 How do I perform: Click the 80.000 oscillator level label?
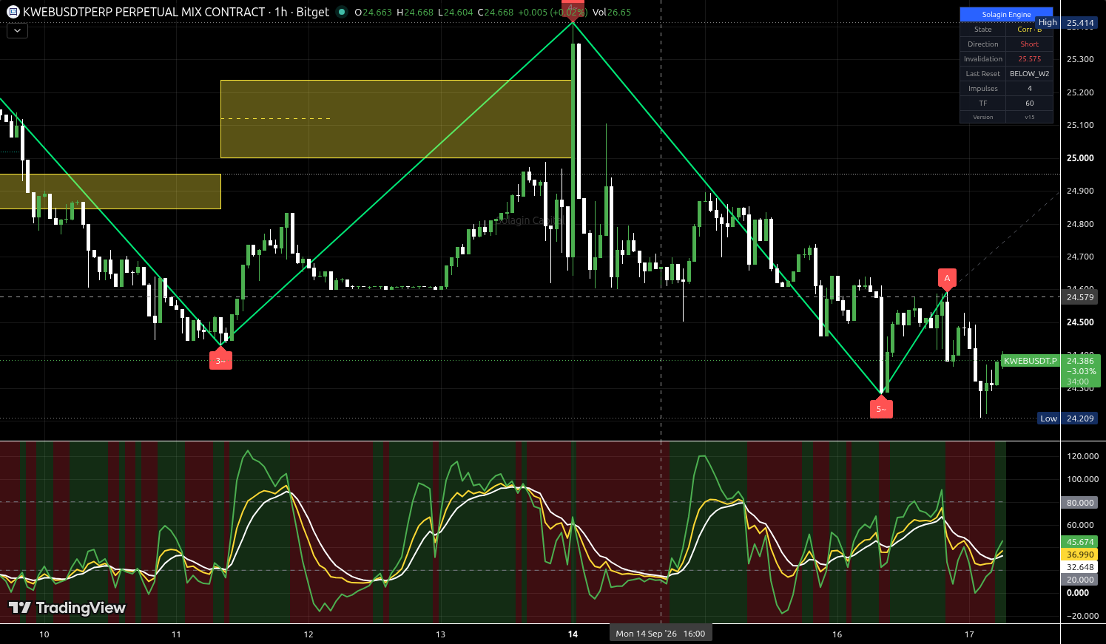tap(1080, 503)
